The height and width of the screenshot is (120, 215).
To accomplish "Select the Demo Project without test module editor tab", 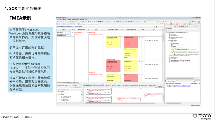I will [88, 24].
